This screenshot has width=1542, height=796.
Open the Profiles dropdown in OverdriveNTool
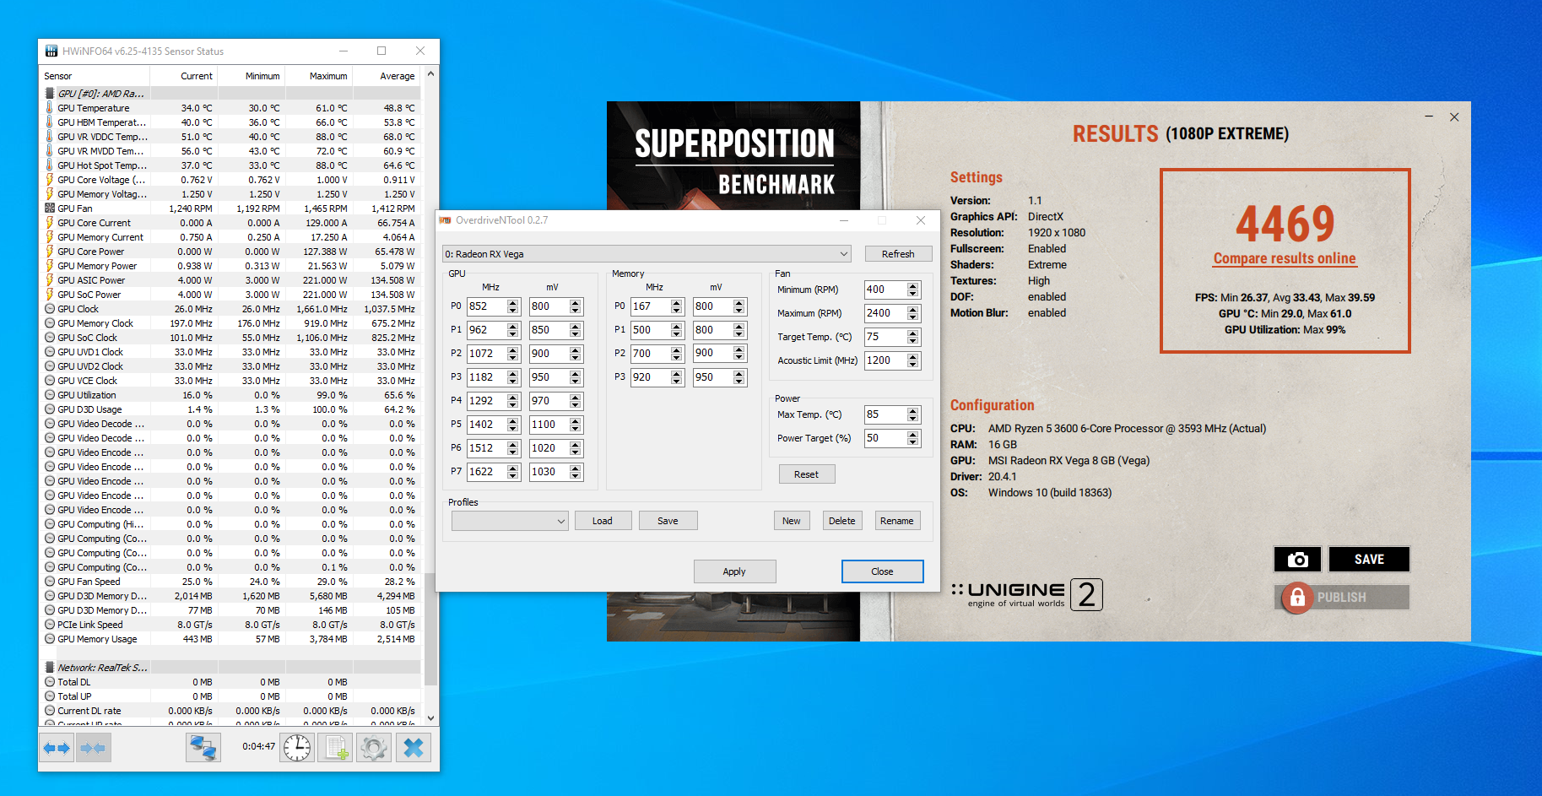[510, 521]
